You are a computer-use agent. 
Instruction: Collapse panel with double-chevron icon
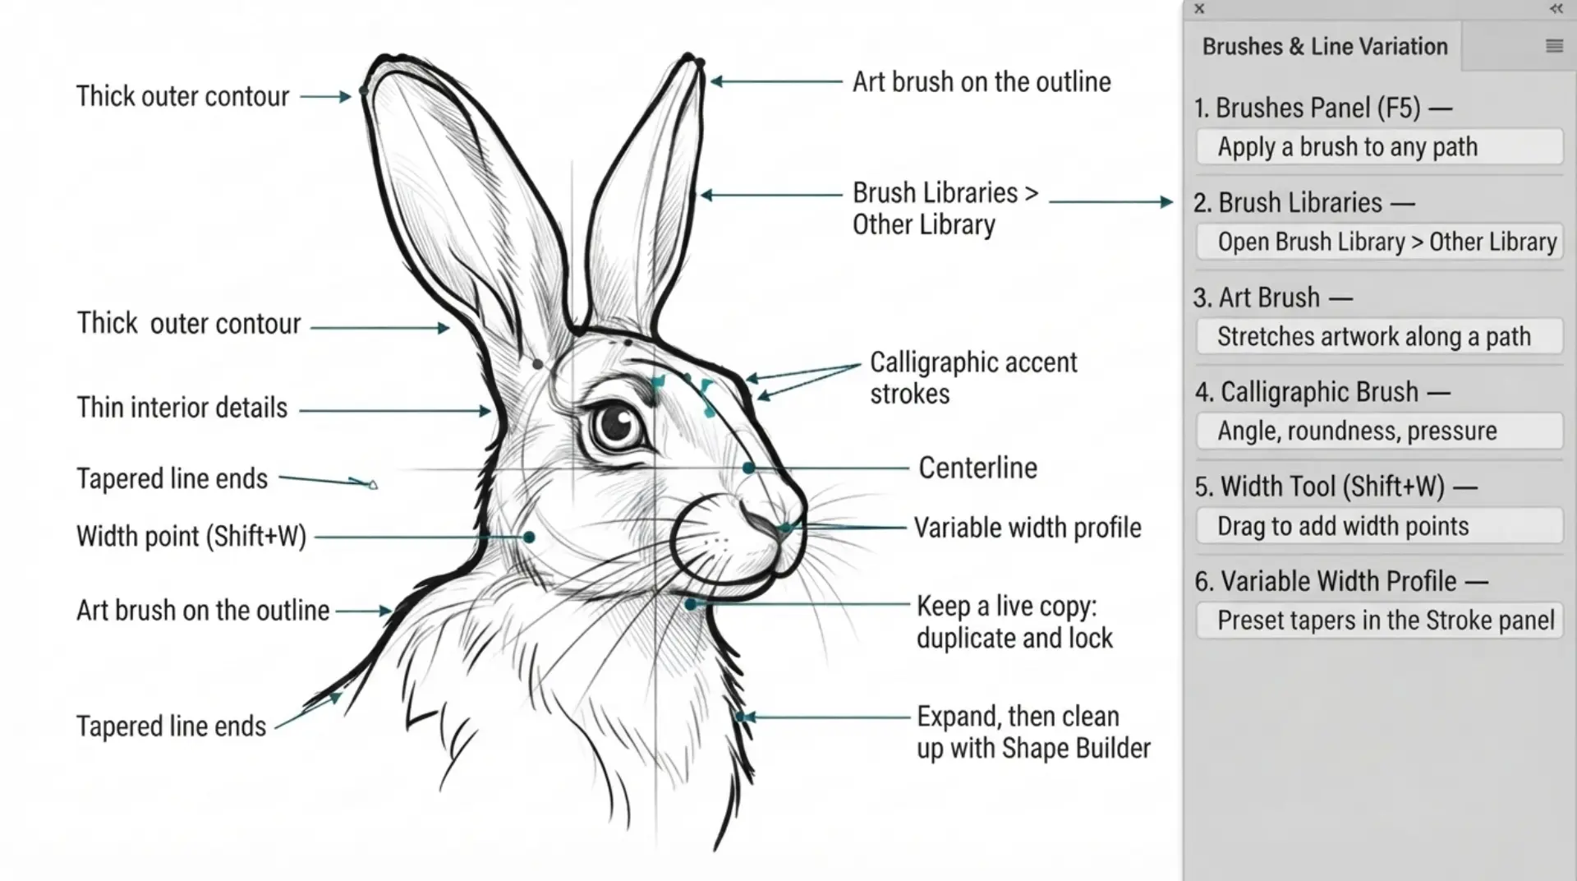coord(1556,9)
